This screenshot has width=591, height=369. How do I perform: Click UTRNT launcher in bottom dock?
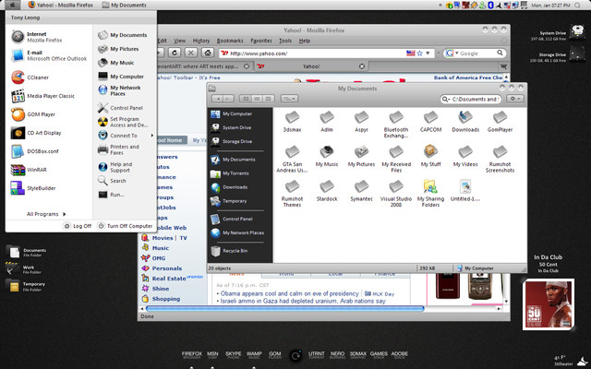[x=316, y=354]
